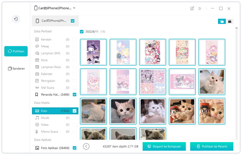Click the Memo Suara microphone icon
The height and width of the screenshot is (155, 242).
[37, 132]
